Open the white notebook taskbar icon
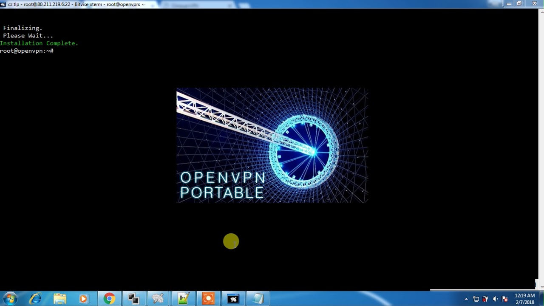544x306 pixels. coord(258,299)
